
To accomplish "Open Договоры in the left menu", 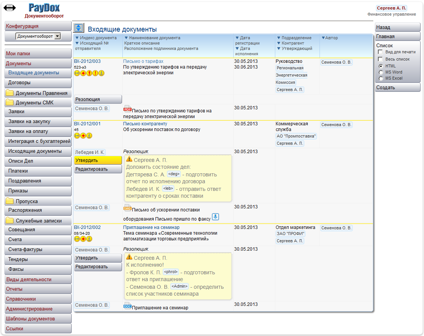I will [x=38, y=83].
